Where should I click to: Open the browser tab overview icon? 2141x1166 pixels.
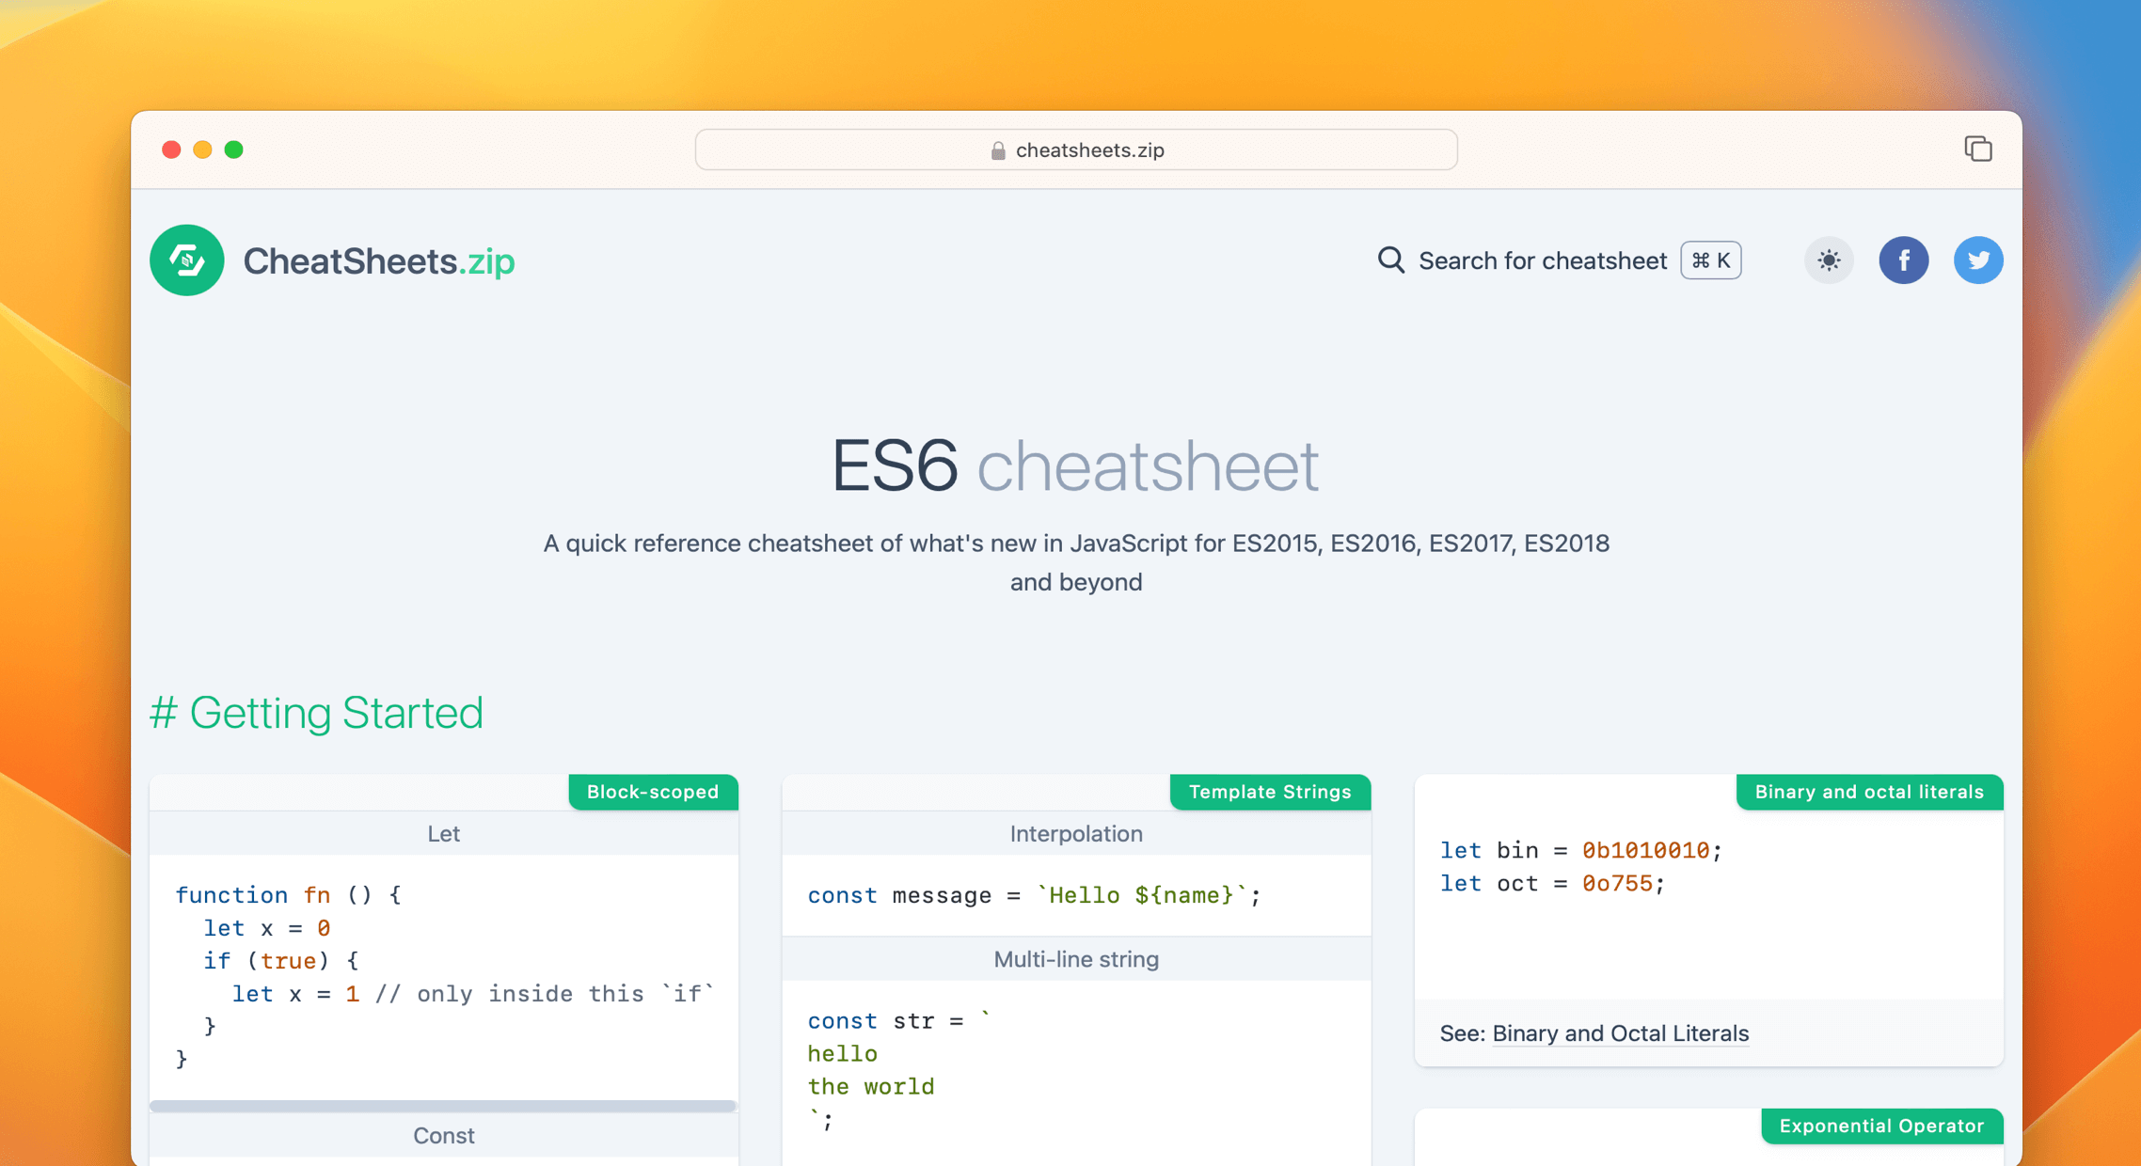tap(1978, 149)
